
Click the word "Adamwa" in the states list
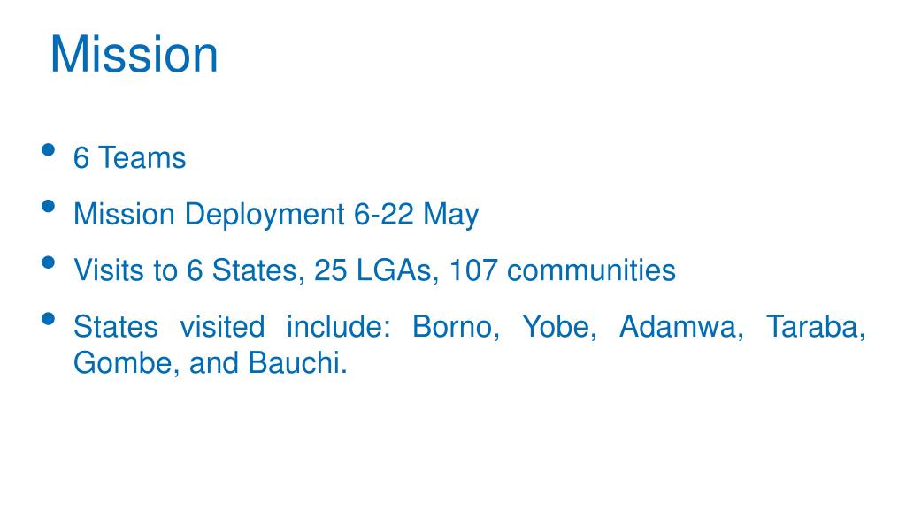pyautogui.click(x=681, y=327)
